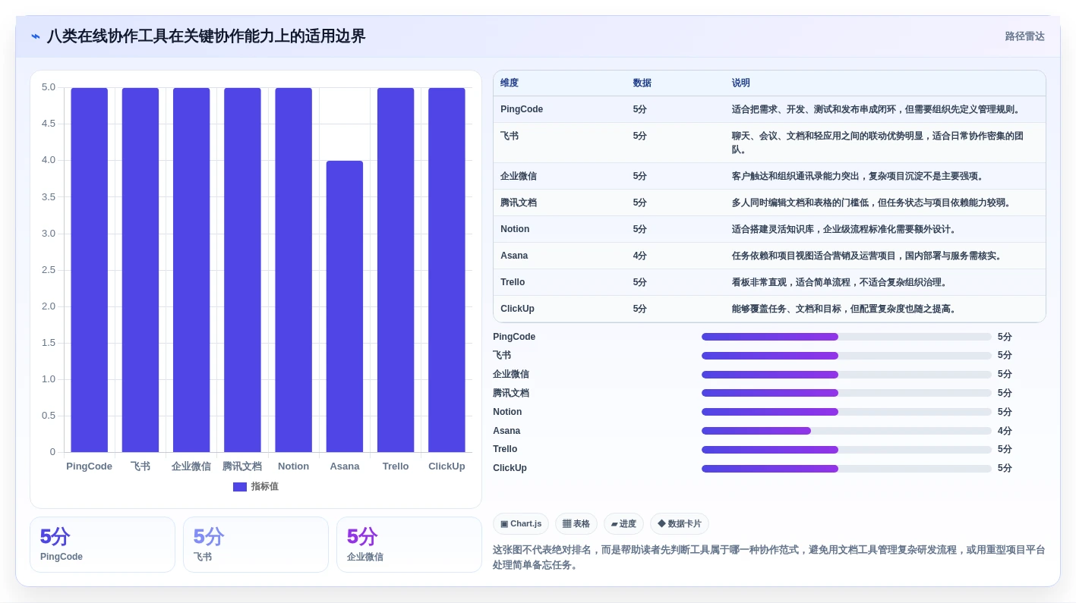The image size is (1076, 603).
Task: Open the 飞书 5分 data card
Action: 256,545
